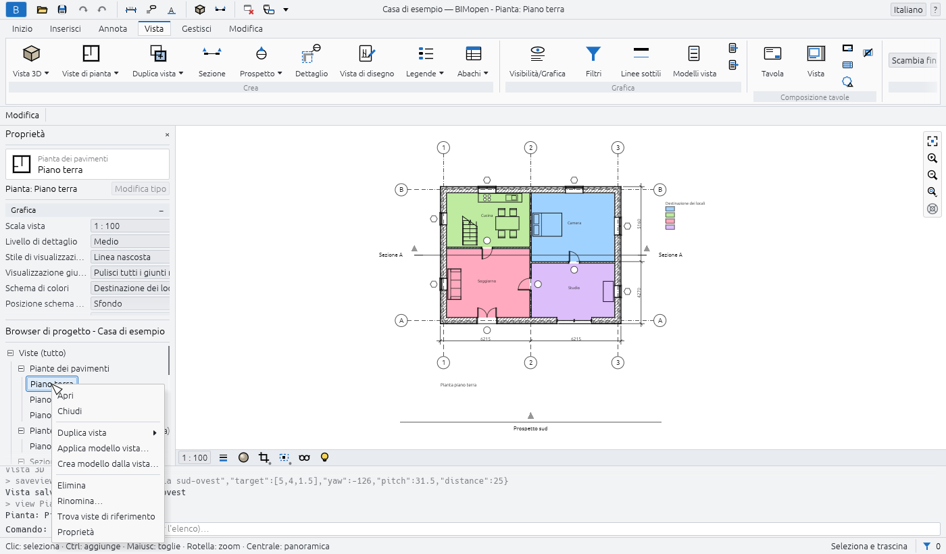
Task: Toggle the yellow light bulb reveal icon
Action: (324, 457)
